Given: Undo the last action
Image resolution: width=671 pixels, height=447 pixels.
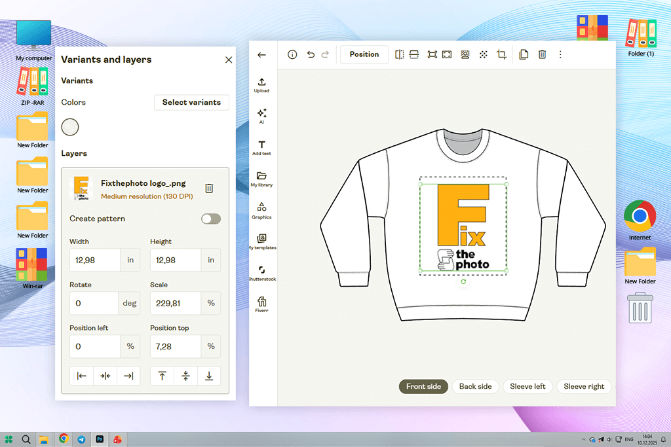Looking at the screenshot, I should point(311,54).
